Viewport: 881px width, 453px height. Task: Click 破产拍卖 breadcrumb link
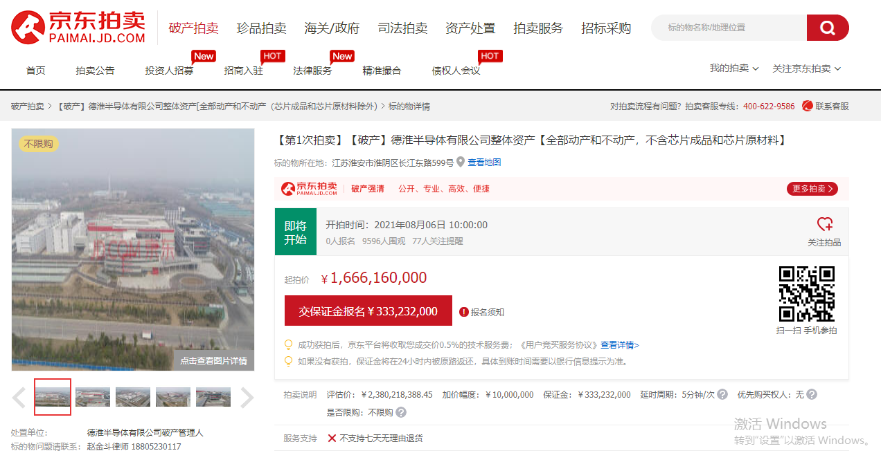click(x=27, y=106)
